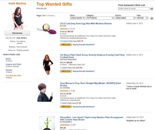
Task: Open the Pamper public list
Action: (x=9, y=70)
